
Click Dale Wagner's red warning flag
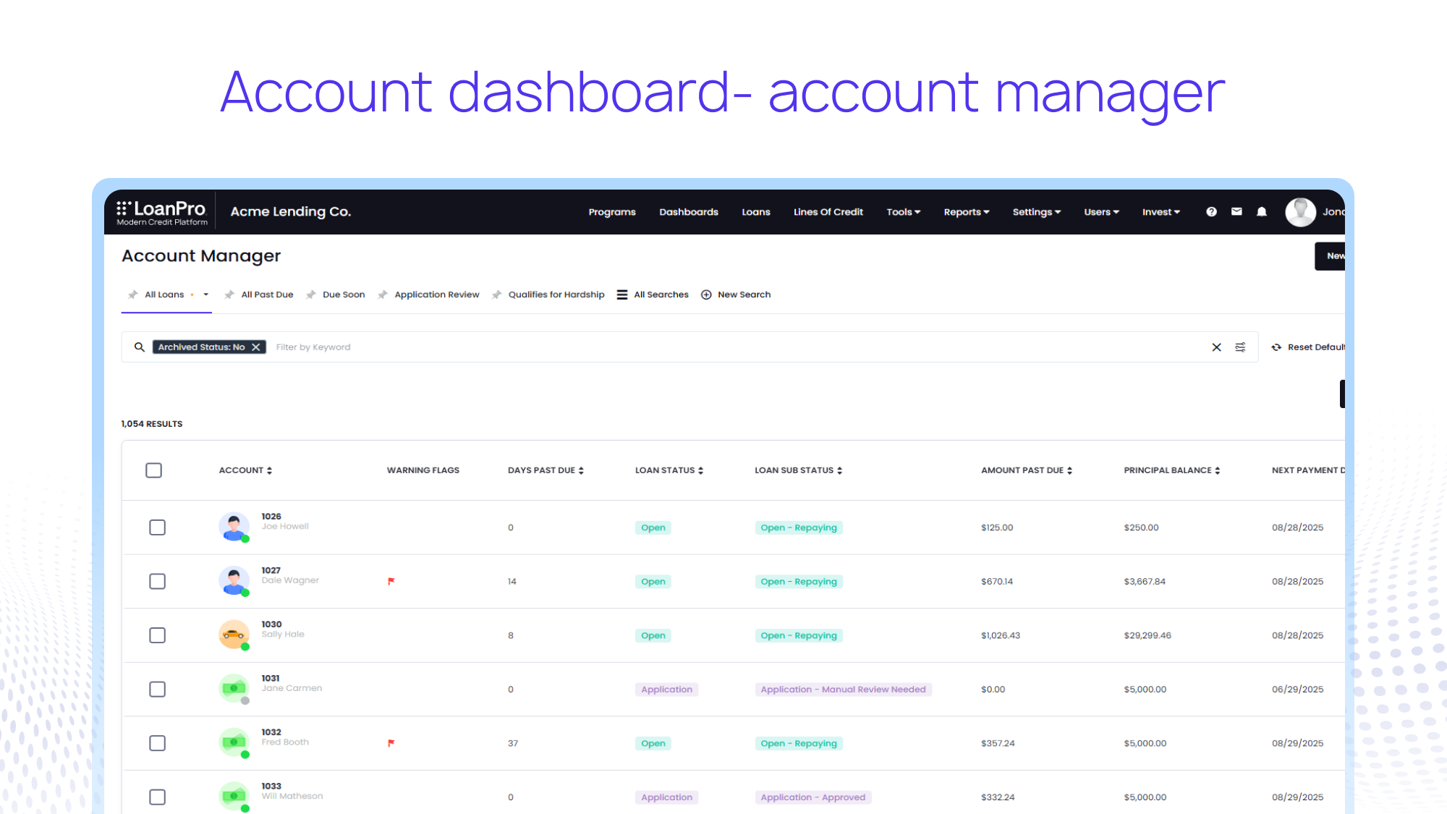391,581
